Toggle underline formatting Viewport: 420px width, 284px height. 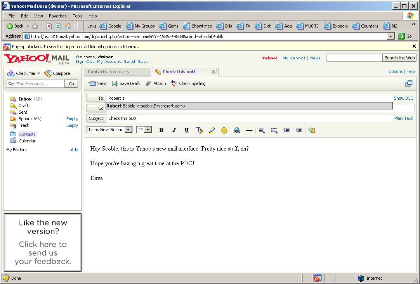(x=186, y=130)
